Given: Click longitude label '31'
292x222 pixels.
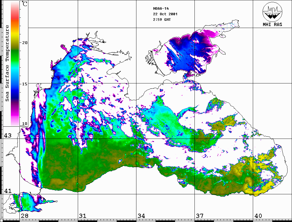Looking at the screenshot, I should (83, 216).
